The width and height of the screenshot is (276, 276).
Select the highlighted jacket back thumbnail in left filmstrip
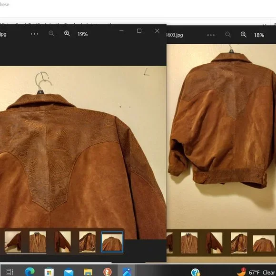tap(112, 242)
